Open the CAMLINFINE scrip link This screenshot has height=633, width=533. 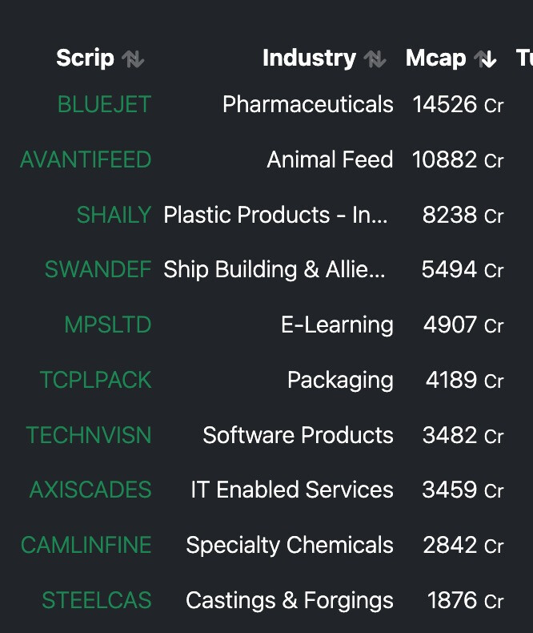tap(86, 545)
